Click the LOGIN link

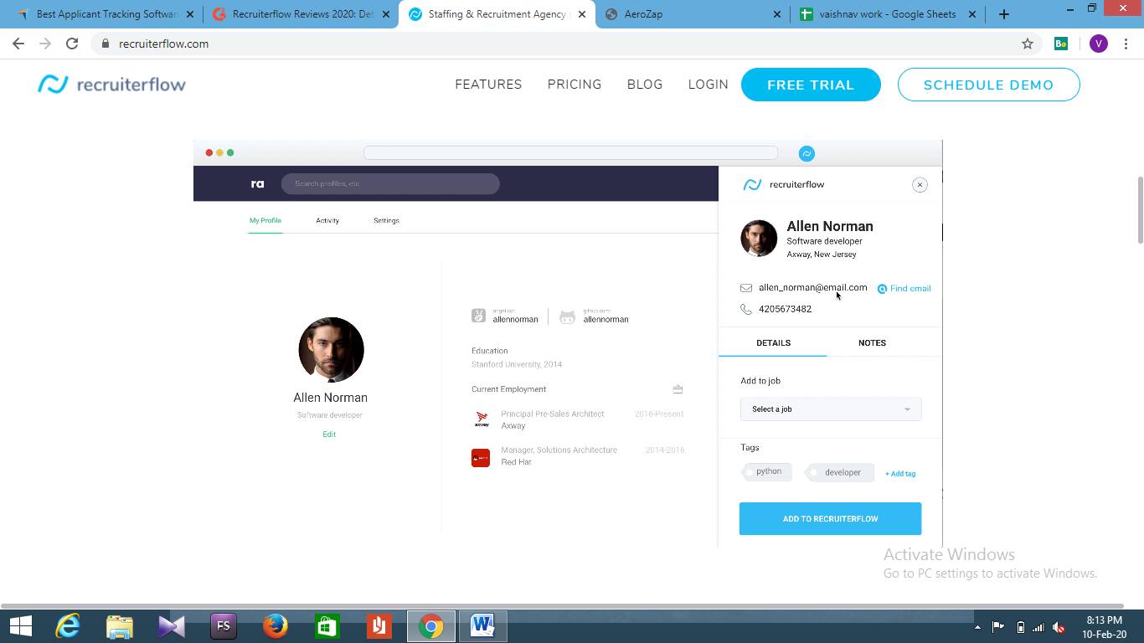pos(709,85)
